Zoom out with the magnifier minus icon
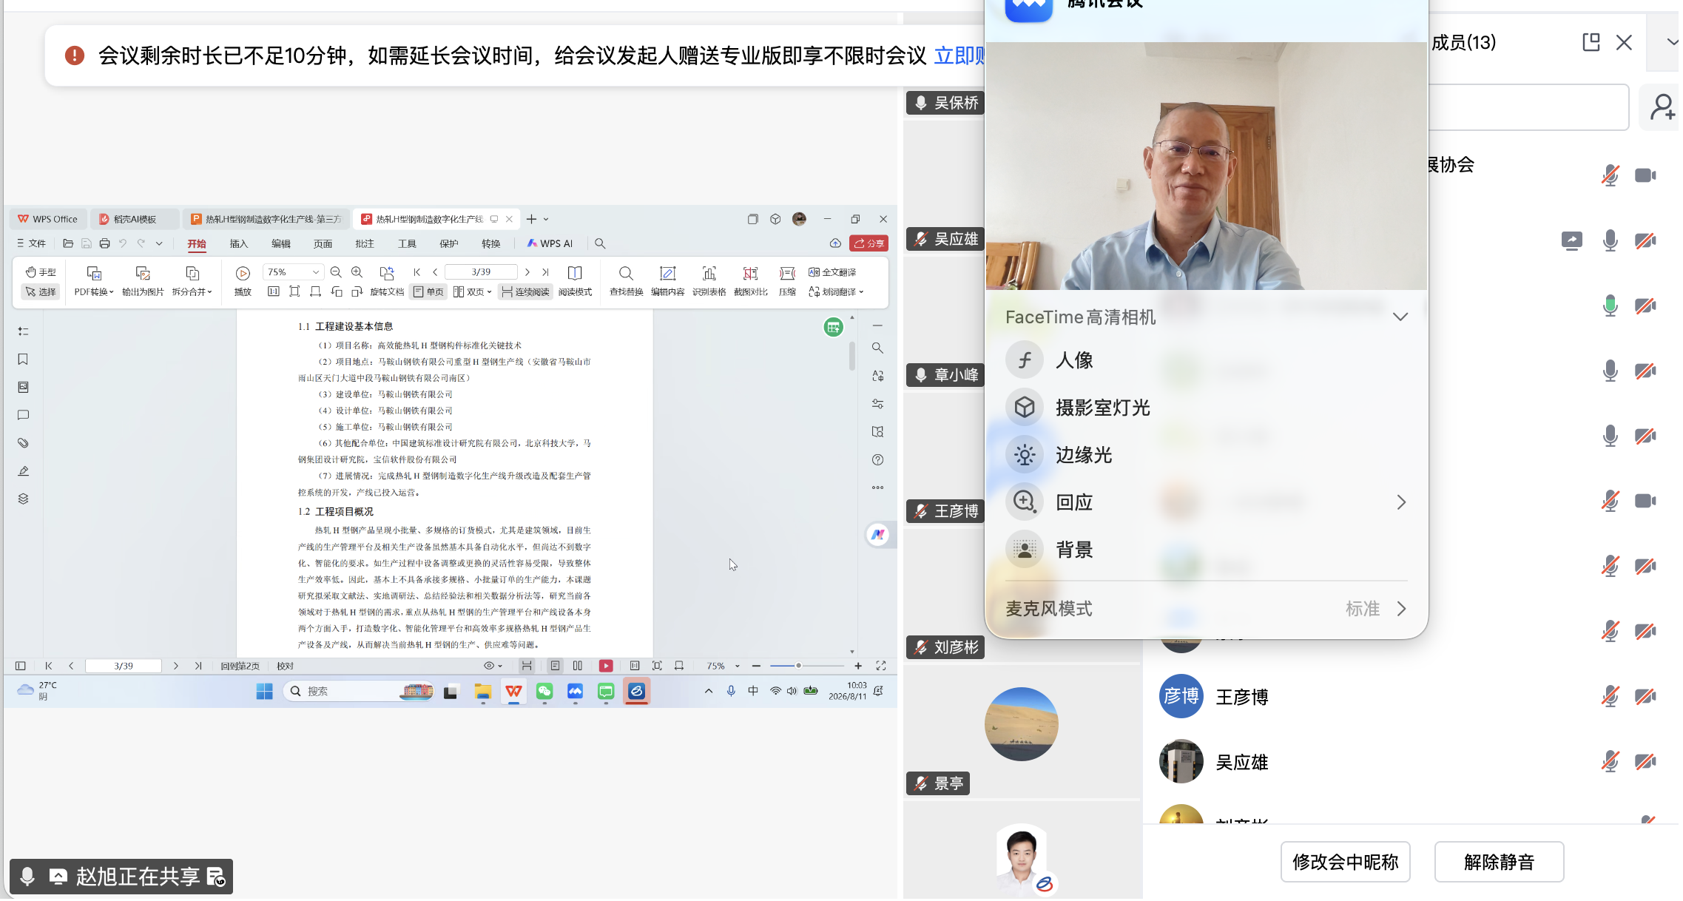This screenshot has width=1683, height=901. (x=336, y=272)
